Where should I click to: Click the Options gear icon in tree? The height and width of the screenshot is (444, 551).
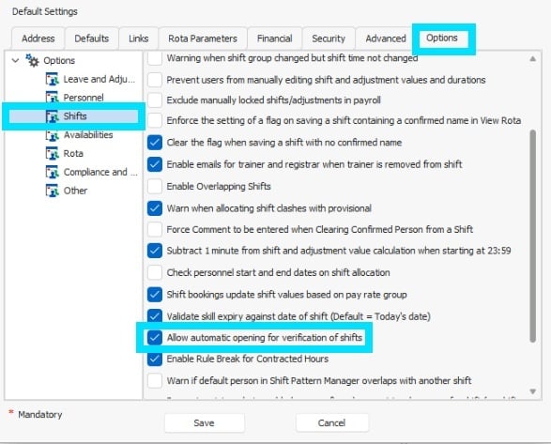coord(32,60)
